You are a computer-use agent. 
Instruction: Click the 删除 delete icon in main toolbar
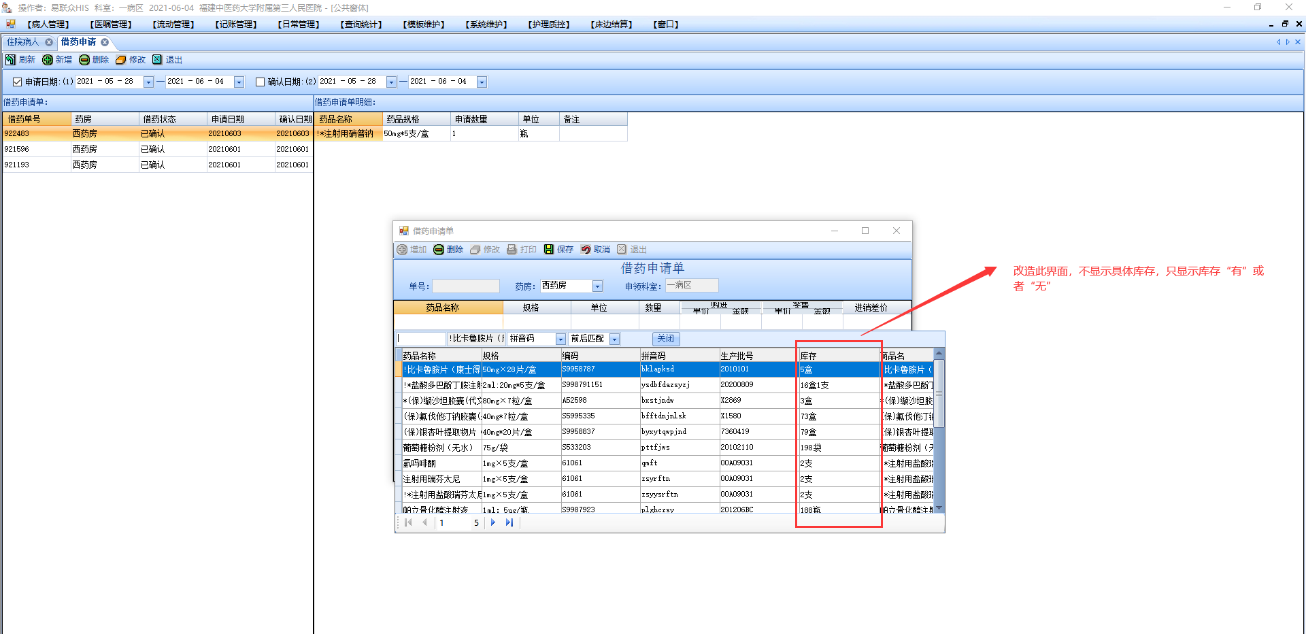[x=84, y=60]
